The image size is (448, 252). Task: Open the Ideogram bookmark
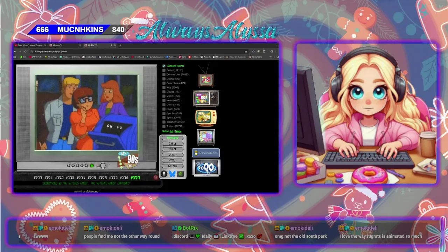click(219, 57)
